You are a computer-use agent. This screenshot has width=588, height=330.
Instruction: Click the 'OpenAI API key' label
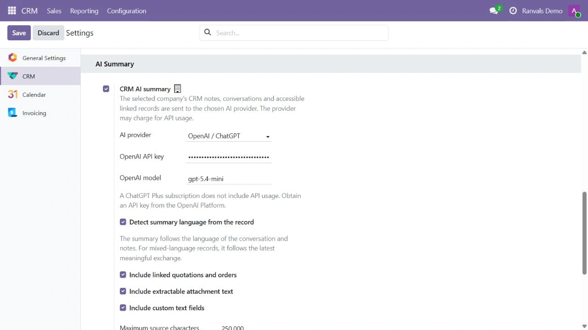pyautogui.click(x=141, y=156)
